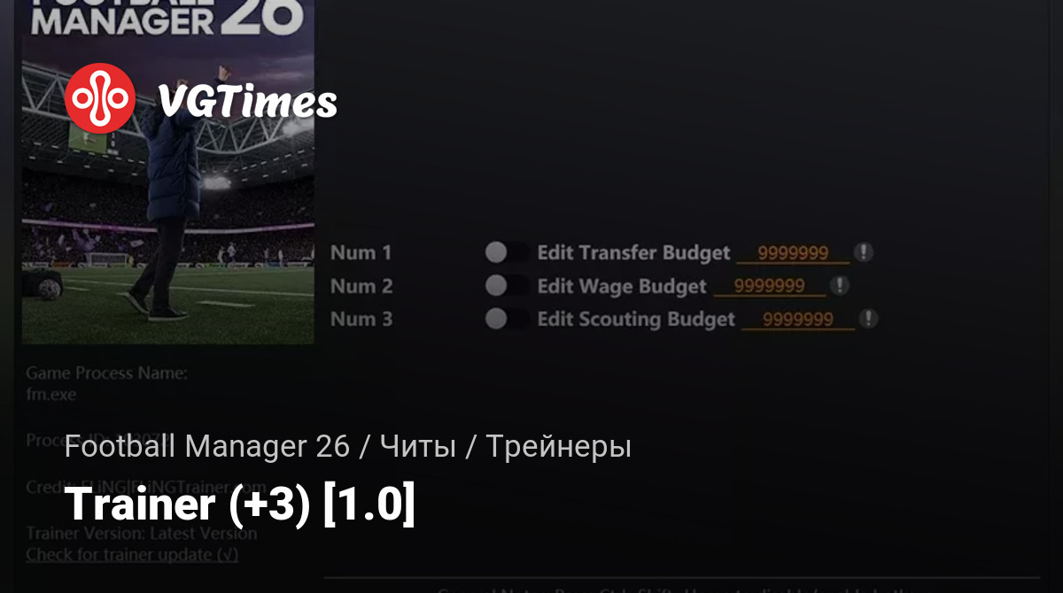Open Check for trainer update link

132,555
